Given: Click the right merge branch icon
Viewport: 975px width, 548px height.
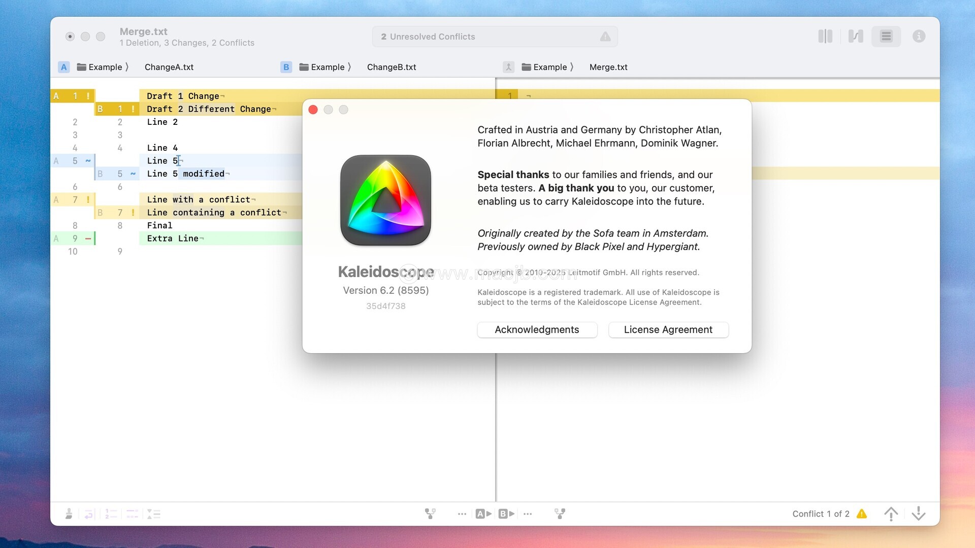Looking at the screenshot, I should (560, 514).
